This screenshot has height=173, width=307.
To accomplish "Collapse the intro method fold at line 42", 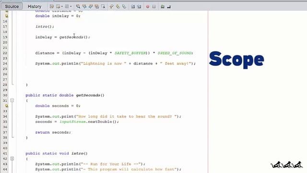I will coord(12,159).
